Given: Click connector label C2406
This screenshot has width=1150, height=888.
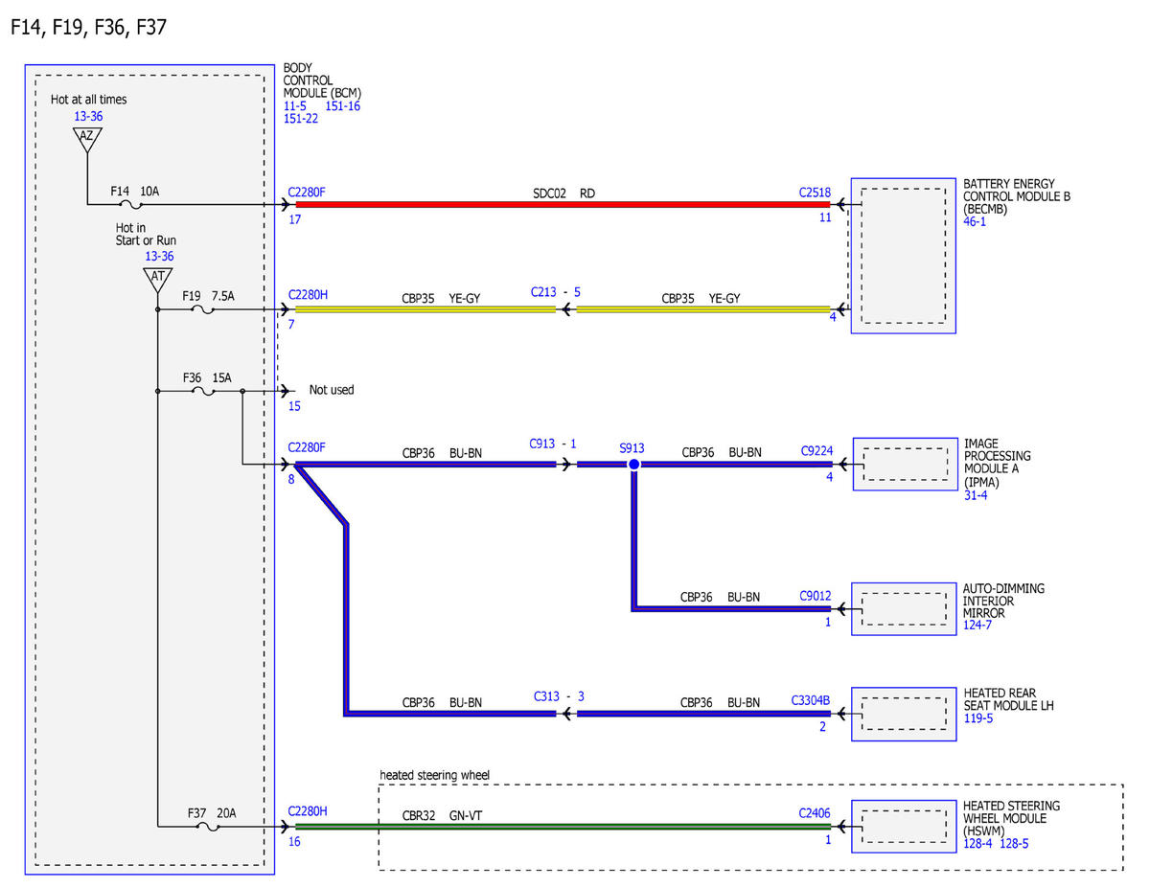Looking at the screenshot, I should (x=816, y=812).
